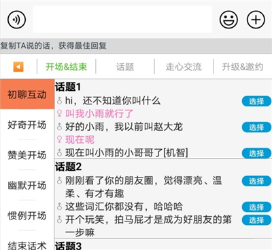This screenshot has width=272, height=250.
Task: Tap the pink reply '现在呢'
Action: [x=80, y=140]
